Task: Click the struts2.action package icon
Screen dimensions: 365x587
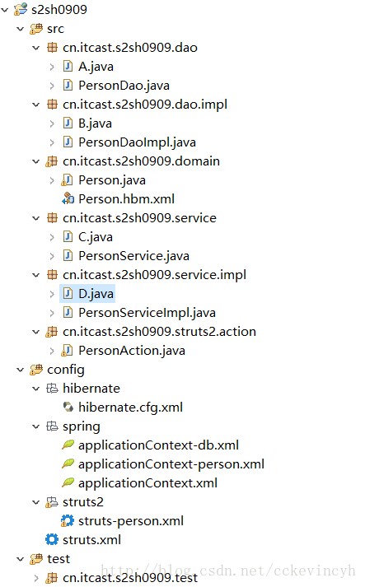Action: tap(52, 332)
